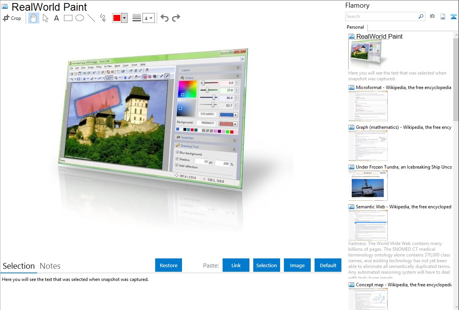The width and height of the screenshot is (459, 310).
Task: Click the paste Default button
Action: [328, 265]
